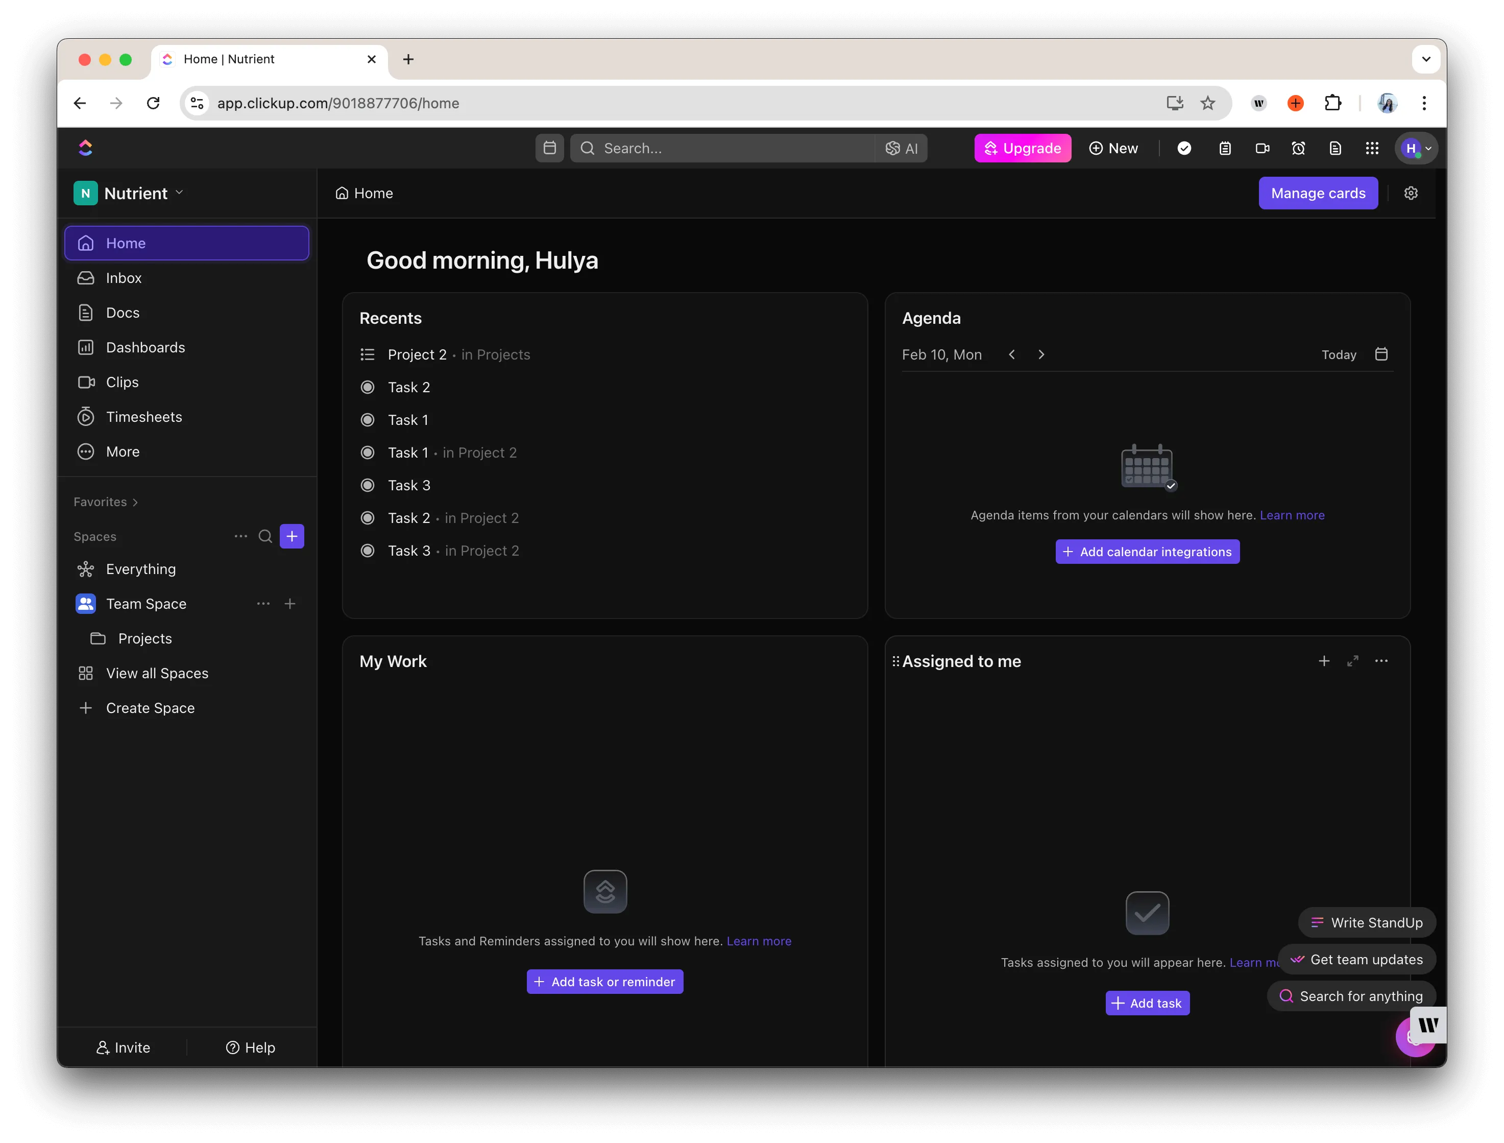Open the Inbox menu item
1504x1143 pixels.
(x=123, y=278)
